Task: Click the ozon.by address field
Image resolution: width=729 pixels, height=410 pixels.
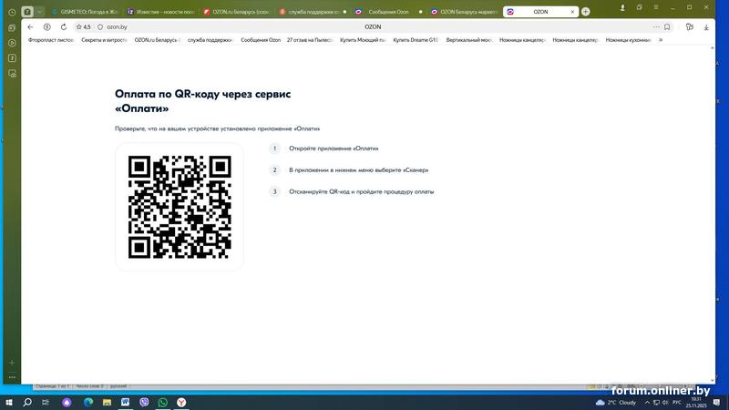Action: pos(117,27)
